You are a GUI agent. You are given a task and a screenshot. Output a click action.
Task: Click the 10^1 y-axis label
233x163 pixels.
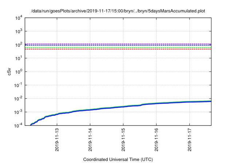19,58
